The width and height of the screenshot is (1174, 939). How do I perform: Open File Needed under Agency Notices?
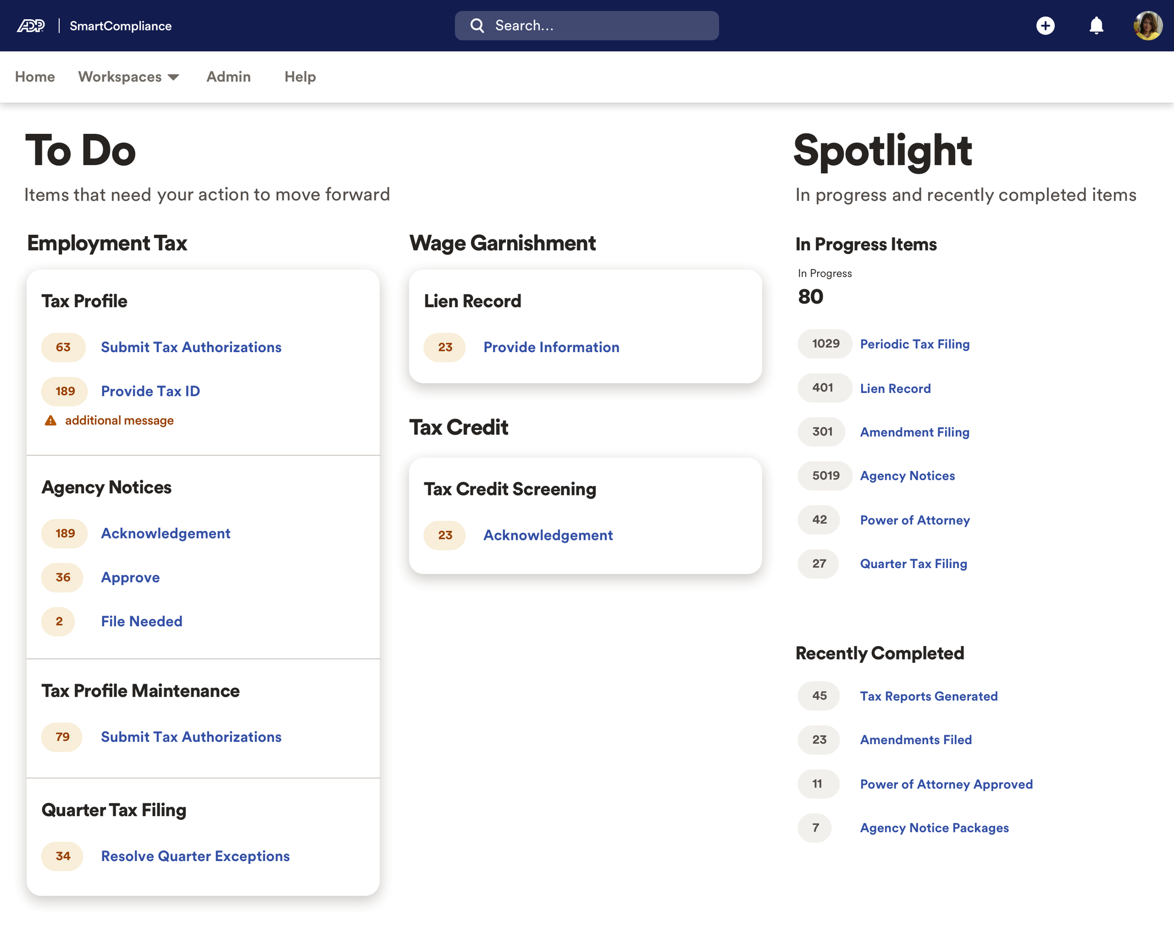tap(141, 621)
